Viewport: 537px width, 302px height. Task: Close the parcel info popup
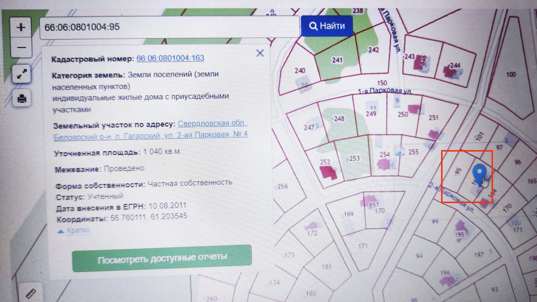(x=260, y=53)
